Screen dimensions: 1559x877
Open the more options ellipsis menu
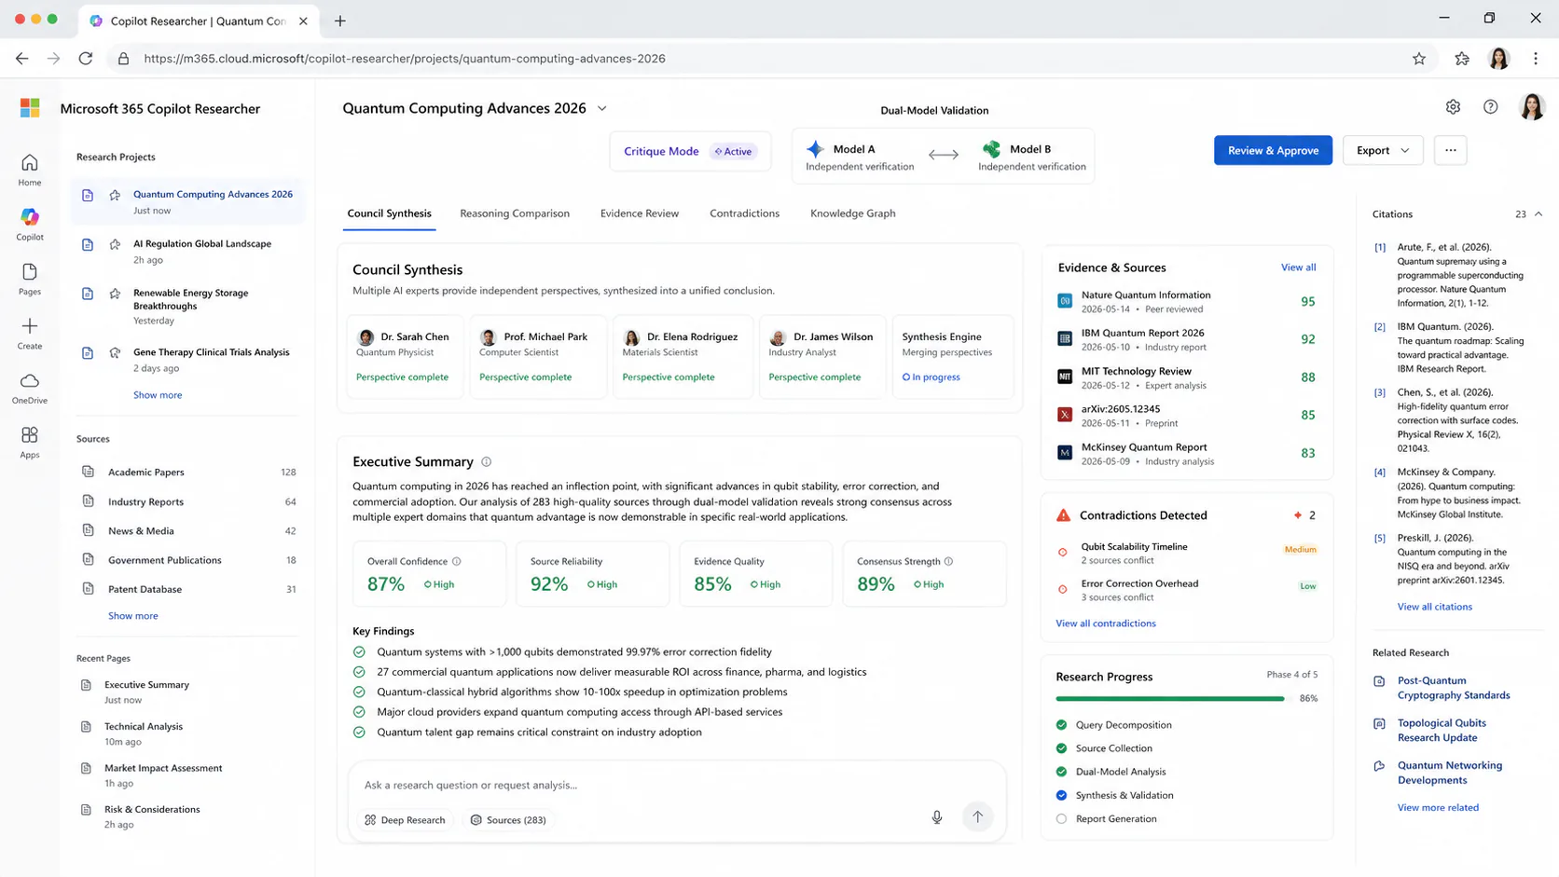[x=1451, y=150]
